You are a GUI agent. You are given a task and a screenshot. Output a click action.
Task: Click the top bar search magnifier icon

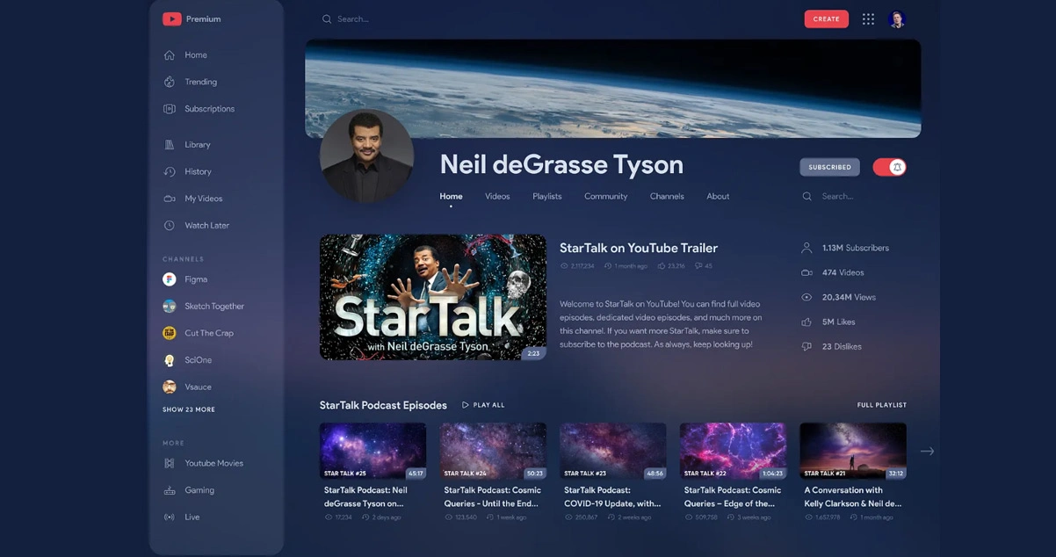click(x=327, y=19)
